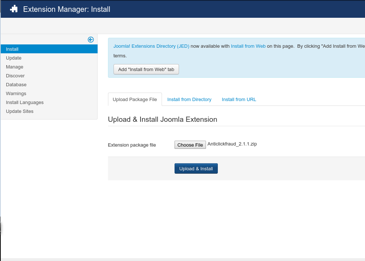Select Database in the sidebar
The height and width of the screenshot is (261, 365).
pyautogui.click(x=16, y=85)
